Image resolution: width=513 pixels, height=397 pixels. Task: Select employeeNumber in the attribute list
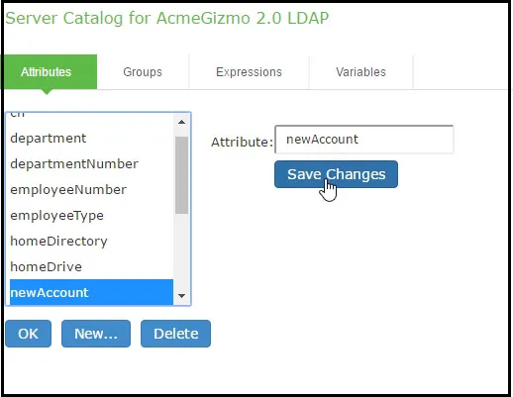pyautogui.click(x=91, y=190)
